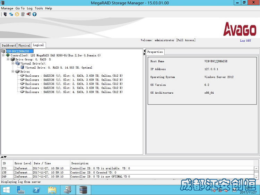Open File Explorer from taskbar
The image size is (260, 195).
pos(52,190)
